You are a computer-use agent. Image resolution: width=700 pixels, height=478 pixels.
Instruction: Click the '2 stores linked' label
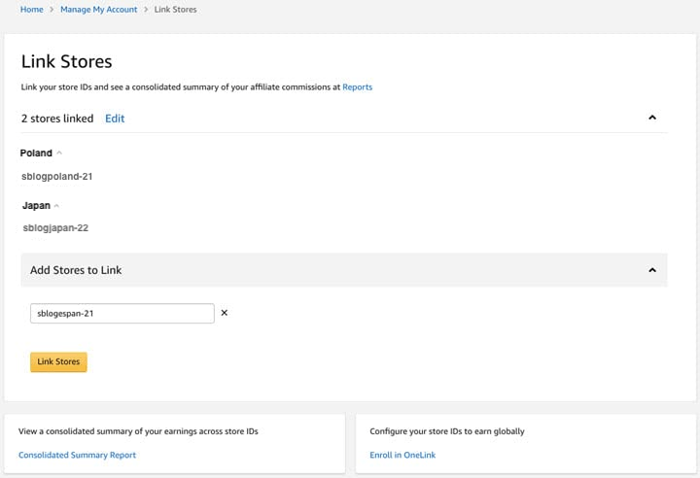click(x=57, y=119)
